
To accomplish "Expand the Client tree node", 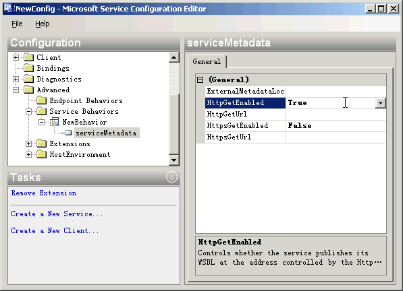I will pos(16,57).
